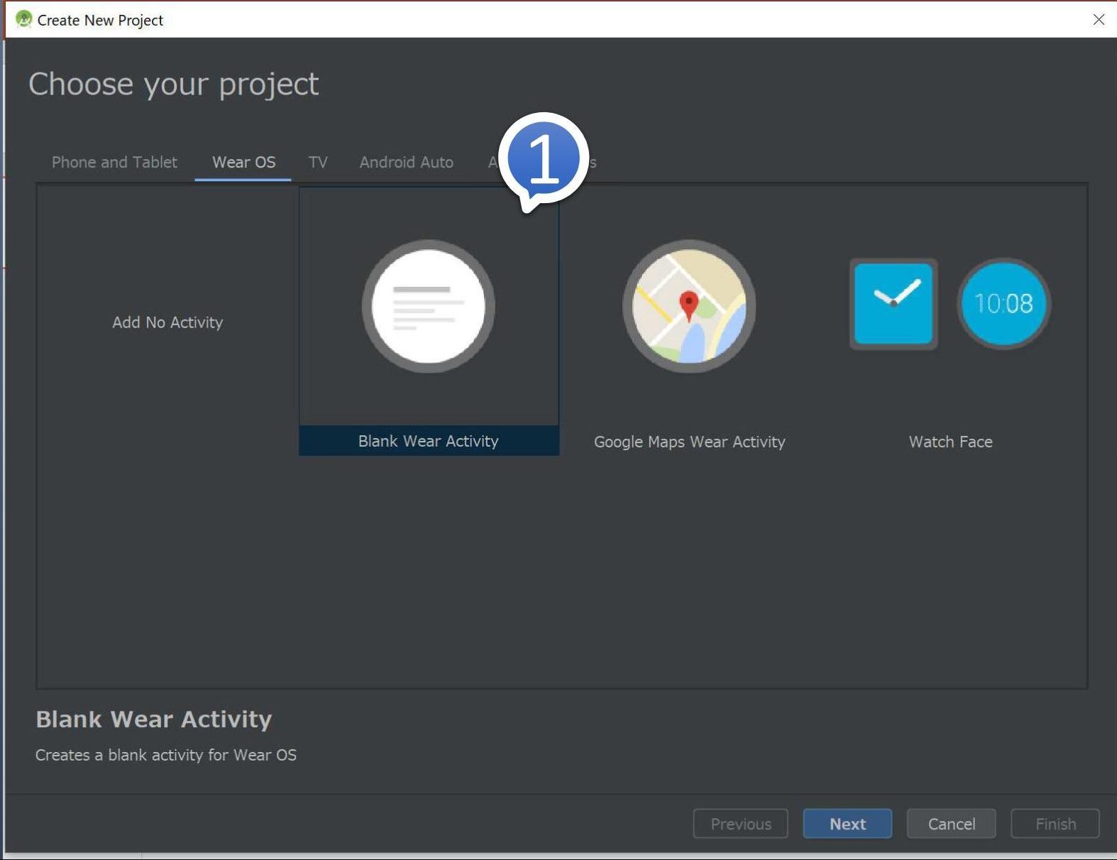Choose the square Watch Face clock icon

(x=893, y=304)
